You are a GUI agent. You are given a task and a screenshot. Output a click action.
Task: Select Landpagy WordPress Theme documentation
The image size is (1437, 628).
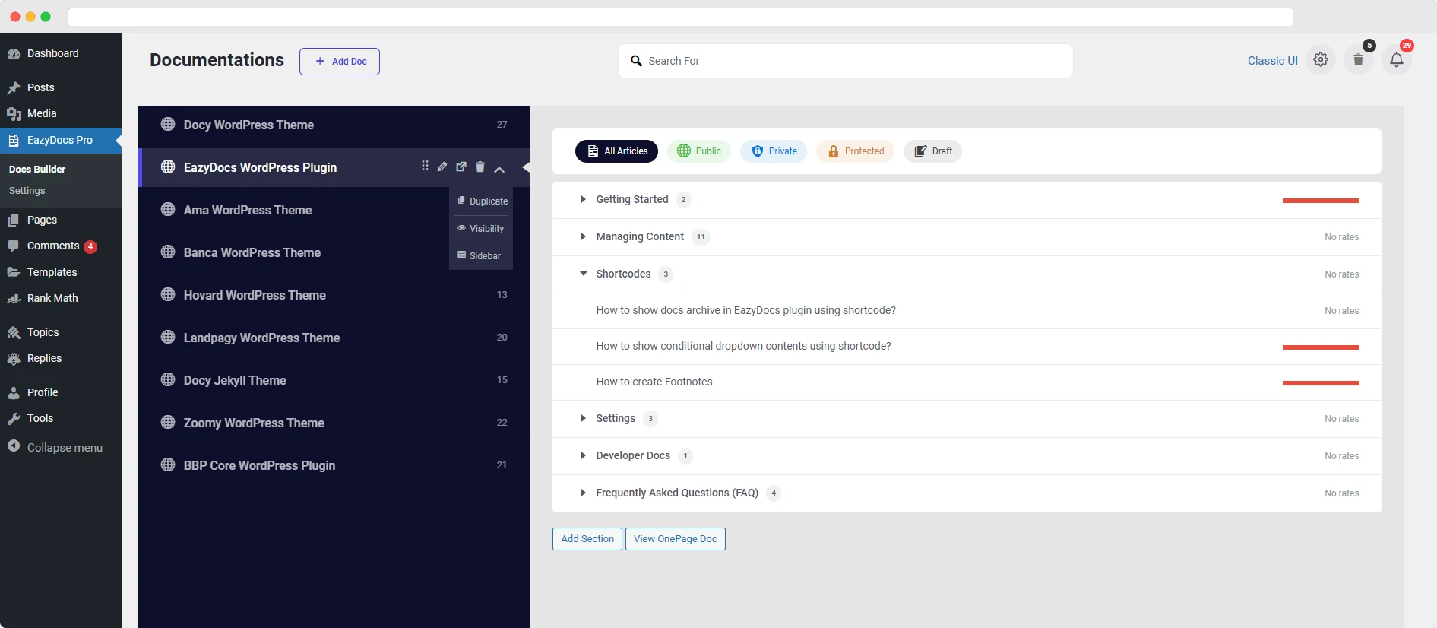click(334, 338)
